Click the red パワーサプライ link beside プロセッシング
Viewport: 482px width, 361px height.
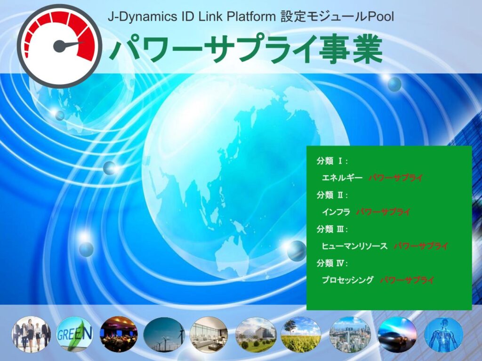[407, 280]
